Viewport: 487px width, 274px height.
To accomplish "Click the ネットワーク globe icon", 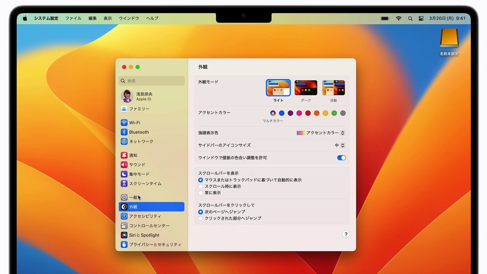I will tap(124, 141).
